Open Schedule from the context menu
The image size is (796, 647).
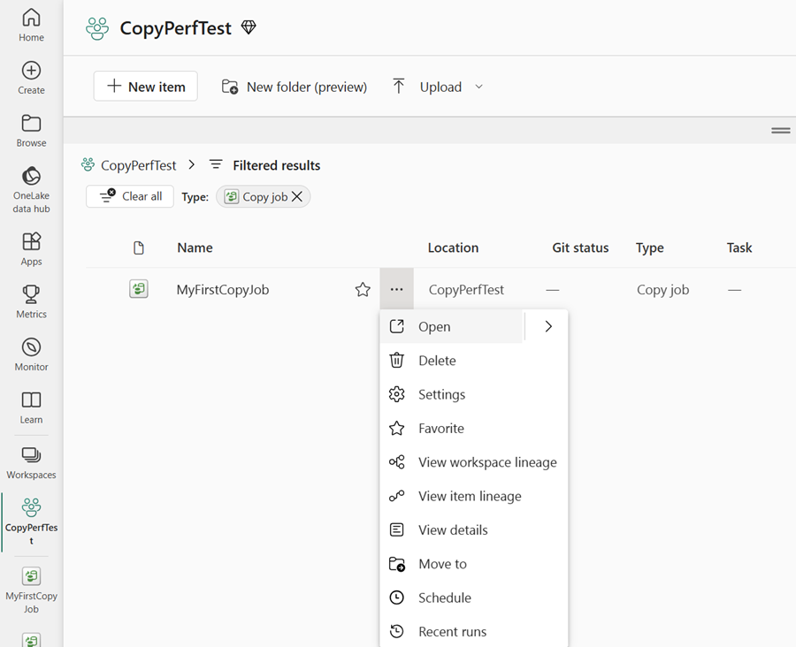[x=474, y=598]
